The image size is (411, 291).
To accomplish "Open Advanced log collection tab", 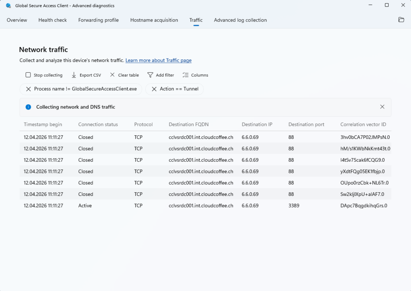I will 240,20.
